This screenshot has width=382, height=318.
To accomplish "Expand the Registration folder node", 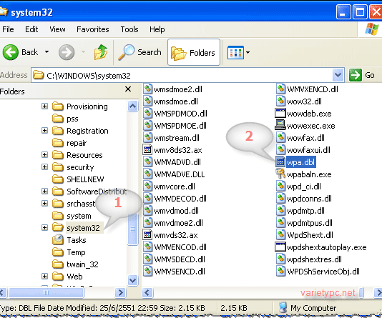I will point(44,131).
